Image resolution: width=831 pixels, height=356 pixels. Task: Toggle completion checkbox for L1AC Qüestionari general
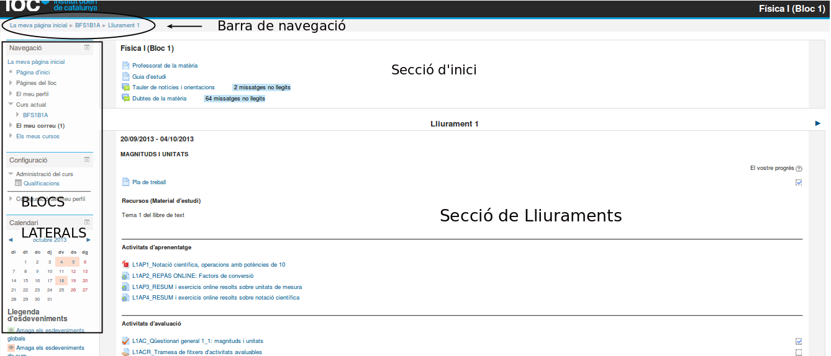pyautogui.click(x=799, y=341)
